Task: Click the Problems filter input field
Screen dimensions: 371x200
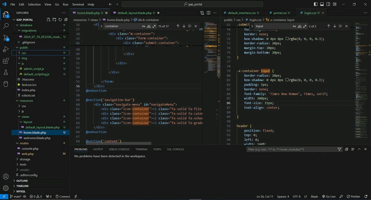Action: point(291,149)
